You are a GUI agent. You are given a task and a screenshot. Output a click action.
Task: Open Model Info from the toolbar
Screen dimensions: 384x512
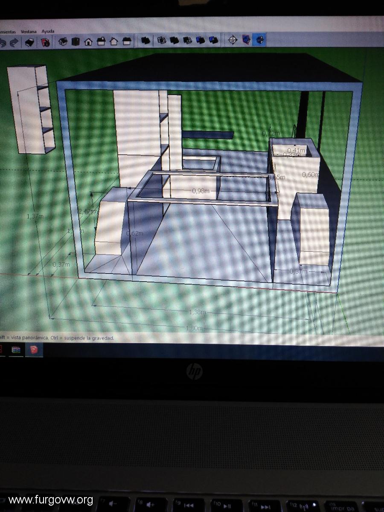45,42
